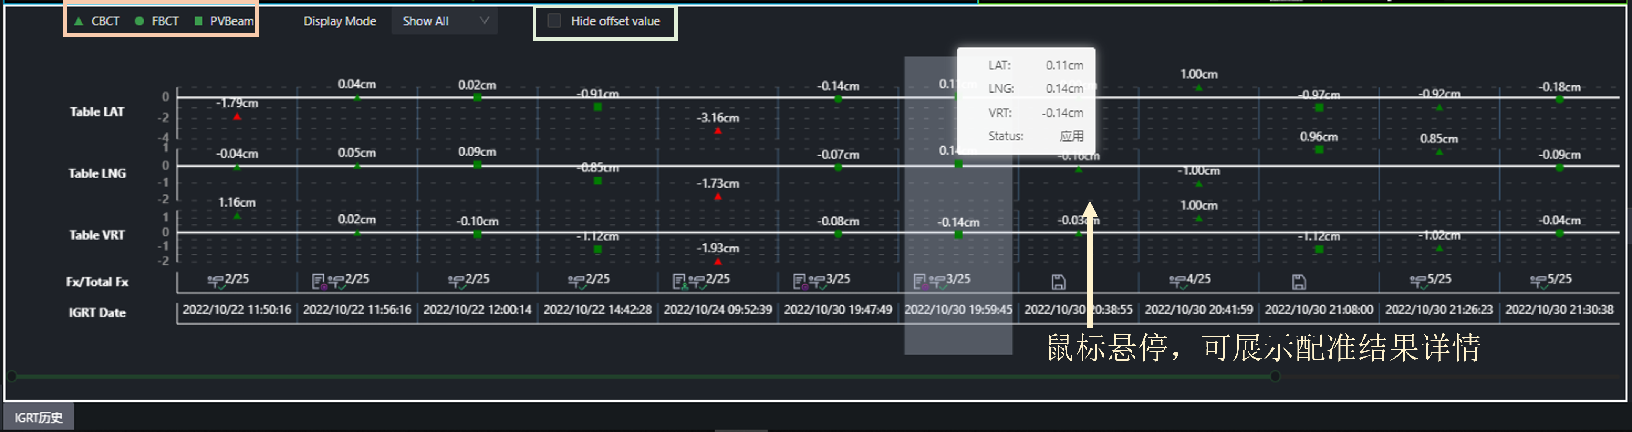Click green square marker under -0.85cm
1632x432 pixels.
(x=598, y=181)
